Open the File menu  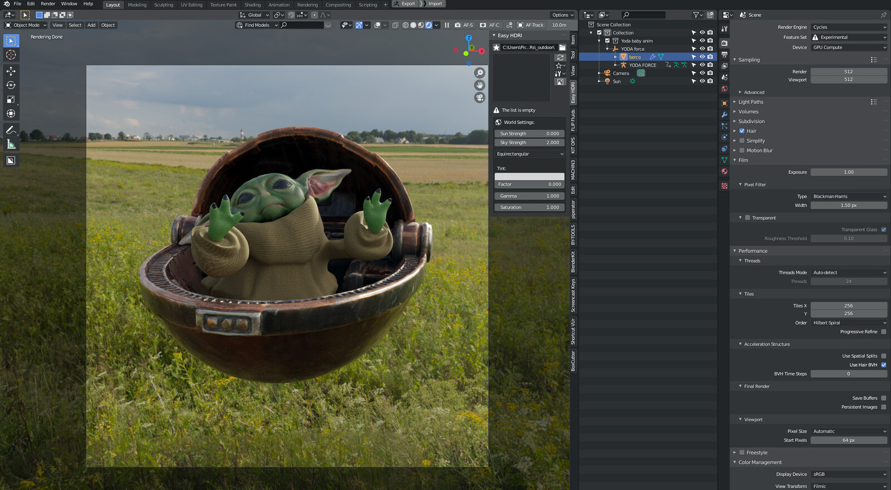(x=17, y=4)
